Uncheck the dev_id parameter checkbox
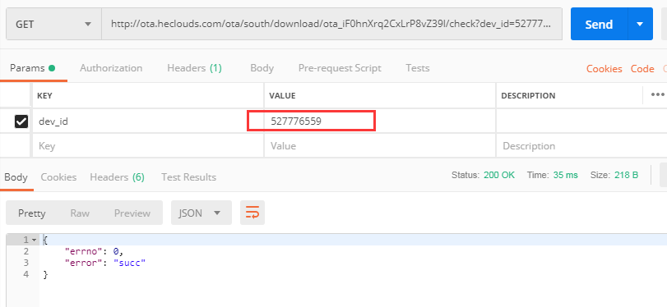 pyautogui.click(x=21, y=121)
